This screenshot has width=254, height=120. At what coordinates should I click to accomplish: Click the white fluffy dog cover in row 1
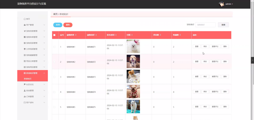click(133, 46)
